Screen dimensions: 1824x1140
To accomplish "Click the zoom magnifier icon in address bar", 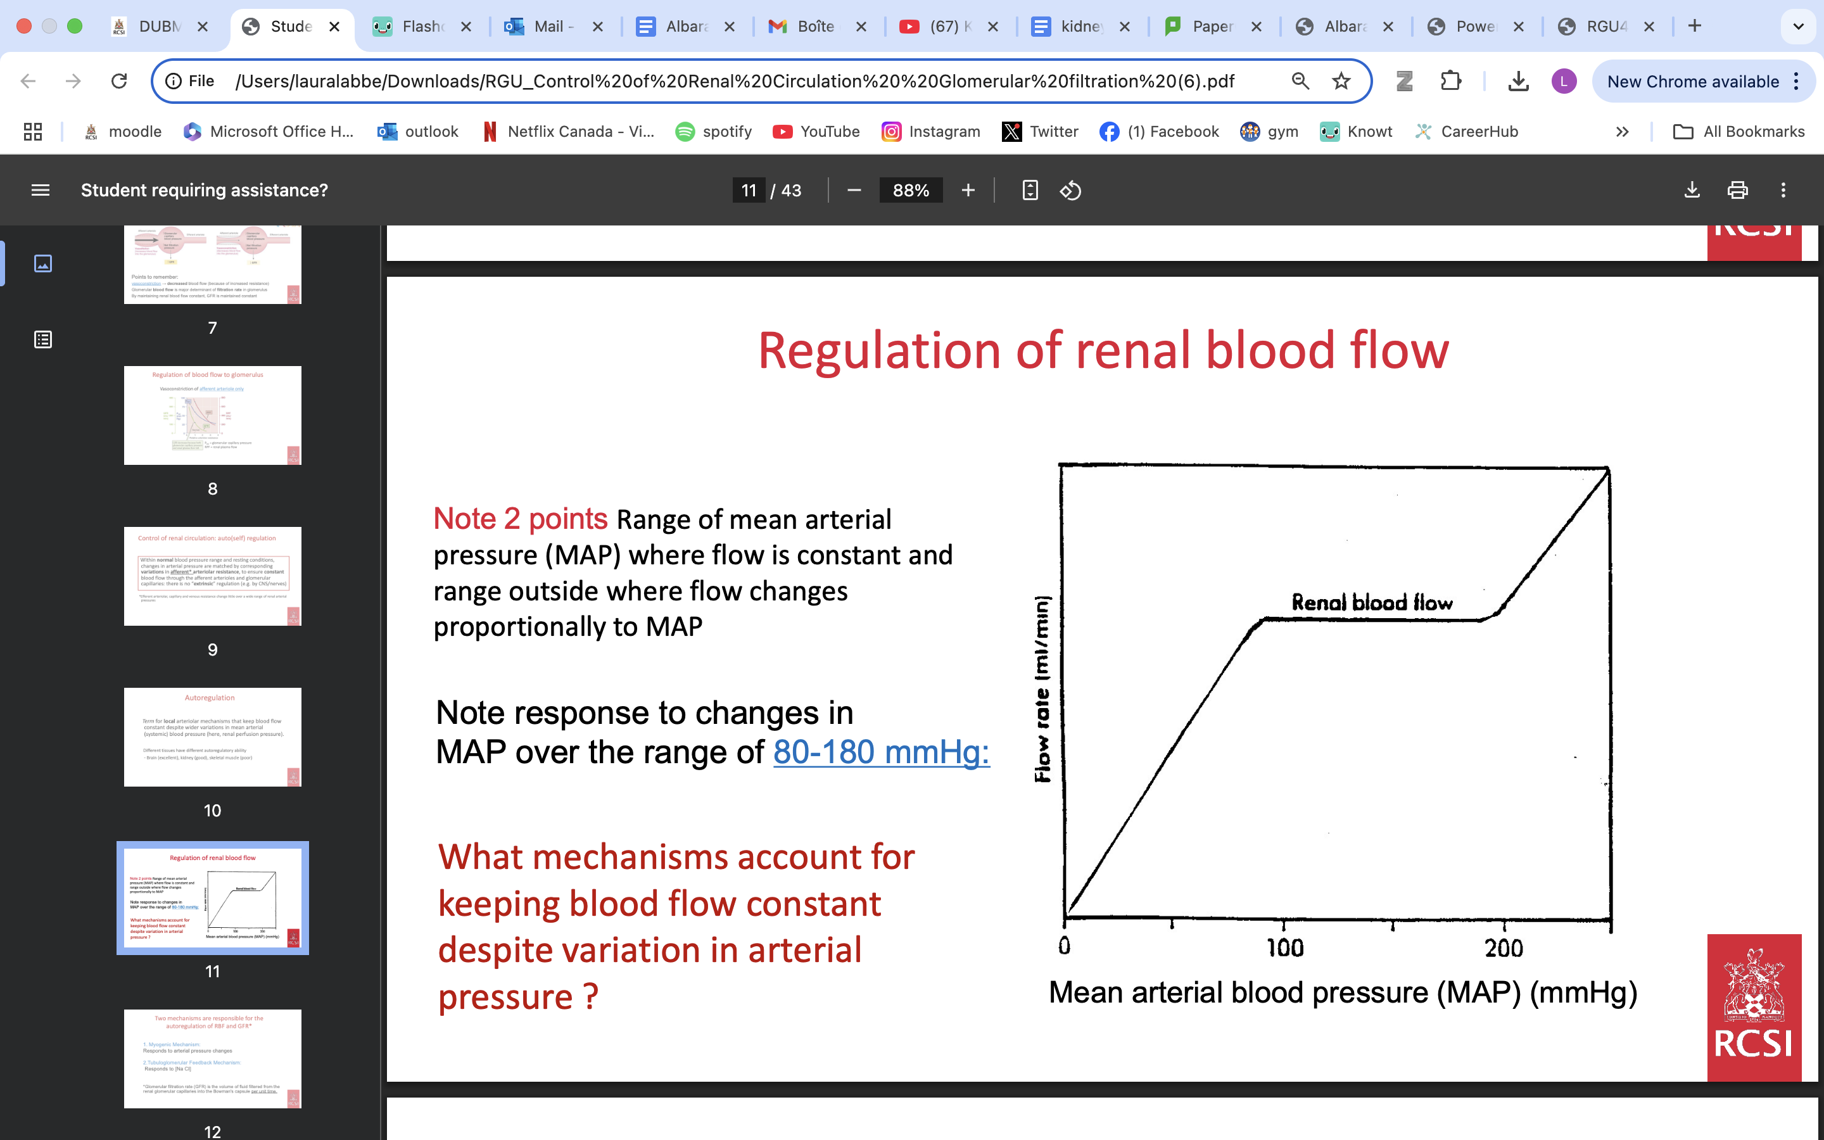I will point(1300,80).
